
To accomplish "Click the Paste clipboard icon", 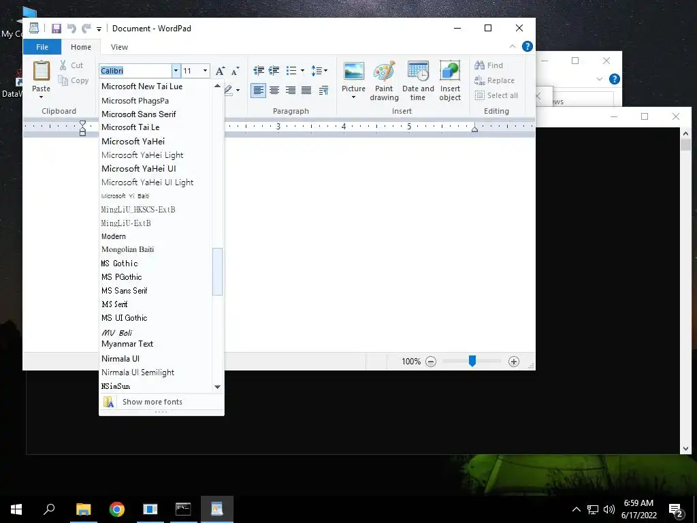I will pyautogui.click(x=42, y=71).
